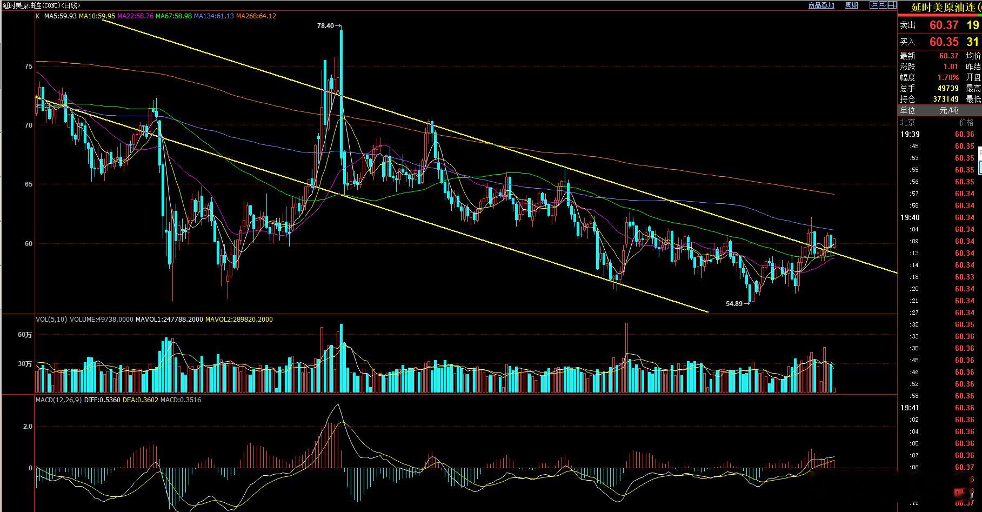Click the right arrow navigation icon

tap(883, 5)
